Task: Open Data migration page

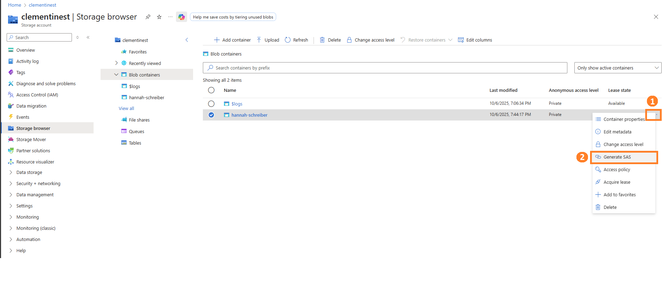Action: coord(31,106)
